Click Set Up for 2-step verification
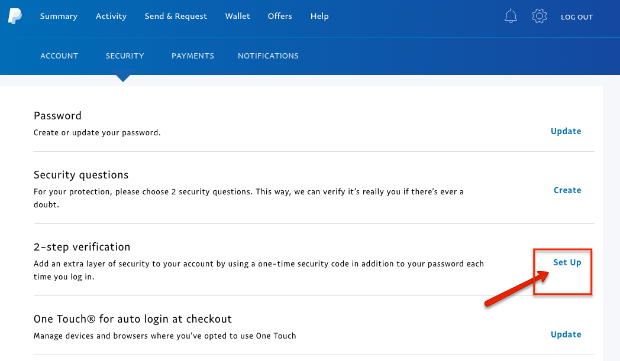The height and width of the screenshot is (361, 620). (567, 263)
